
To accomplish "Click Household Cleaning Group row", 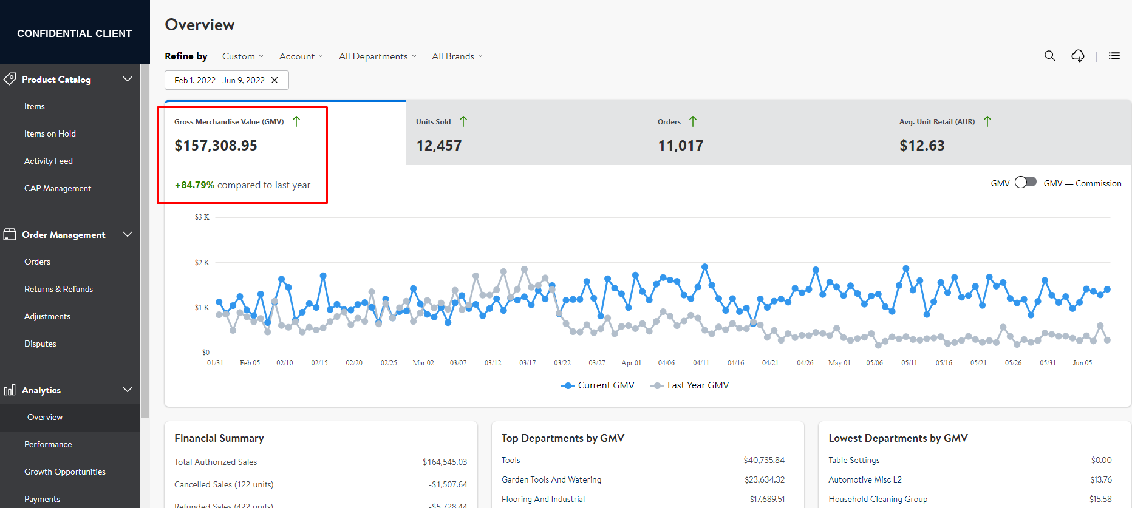I will click(x=970, y=499).
